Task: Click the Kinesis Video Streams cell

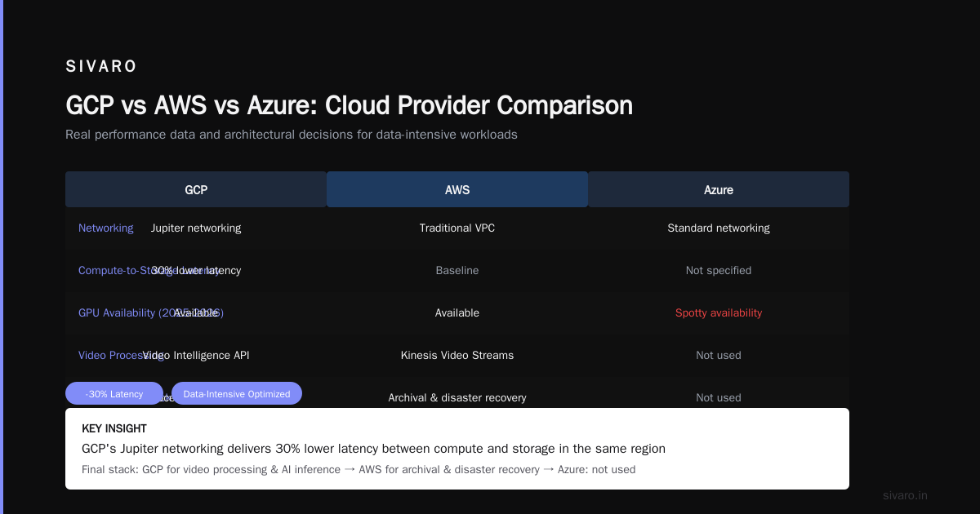Action: [457, 356]
